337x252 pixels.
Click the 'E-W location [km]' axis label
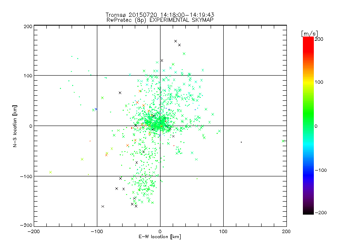(x=160, y=236)
